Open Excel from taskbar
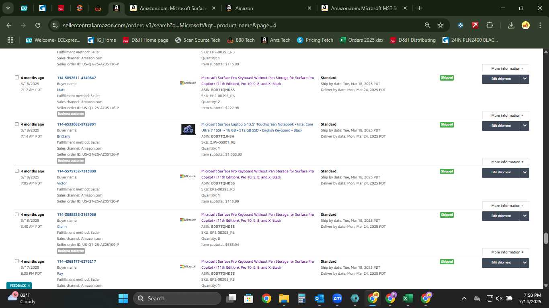 point(408,298)
